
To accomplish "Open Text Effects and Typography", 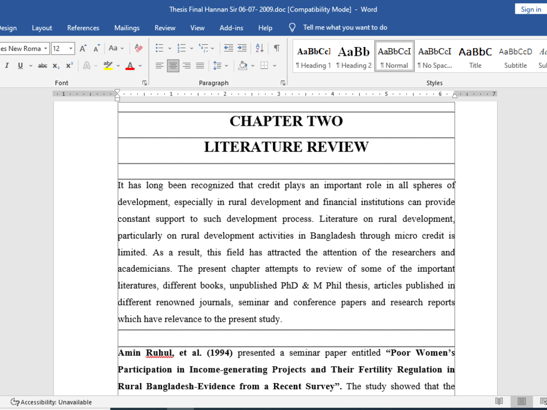I will click(x=86, y=66).
